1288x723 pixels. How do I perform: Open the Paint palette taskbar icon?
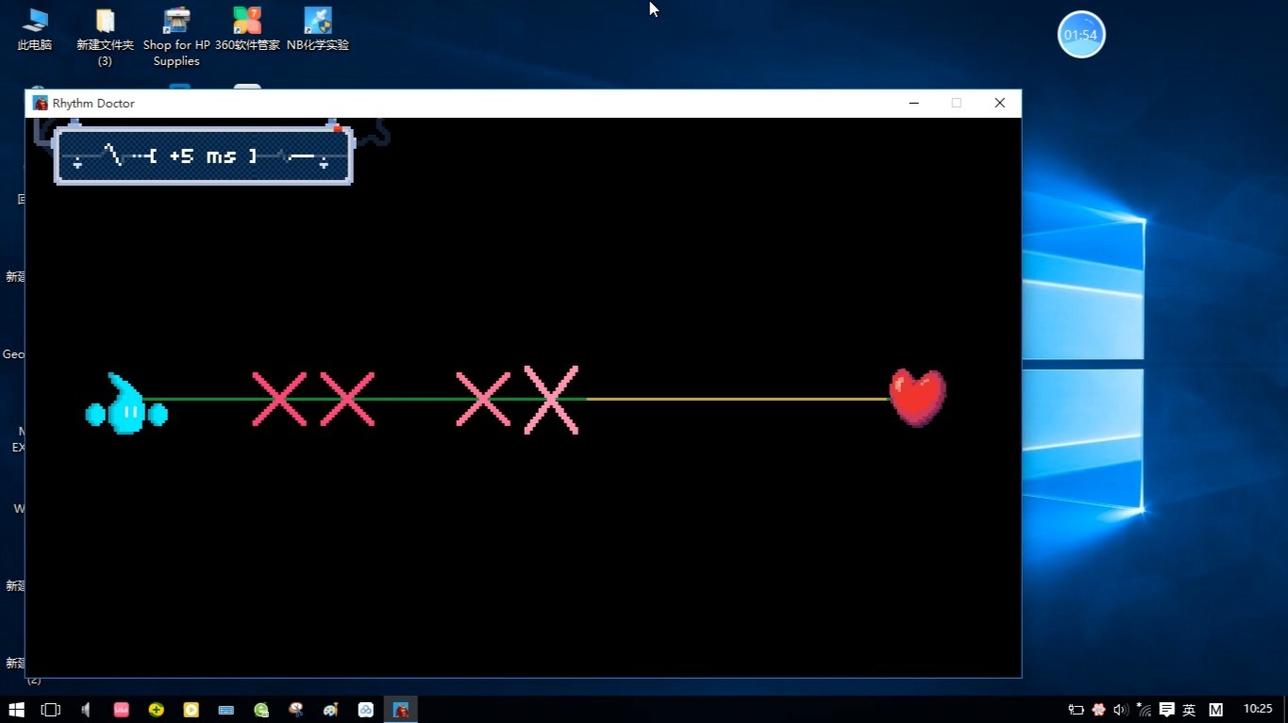pyautogui.click(x=331, y=710)
